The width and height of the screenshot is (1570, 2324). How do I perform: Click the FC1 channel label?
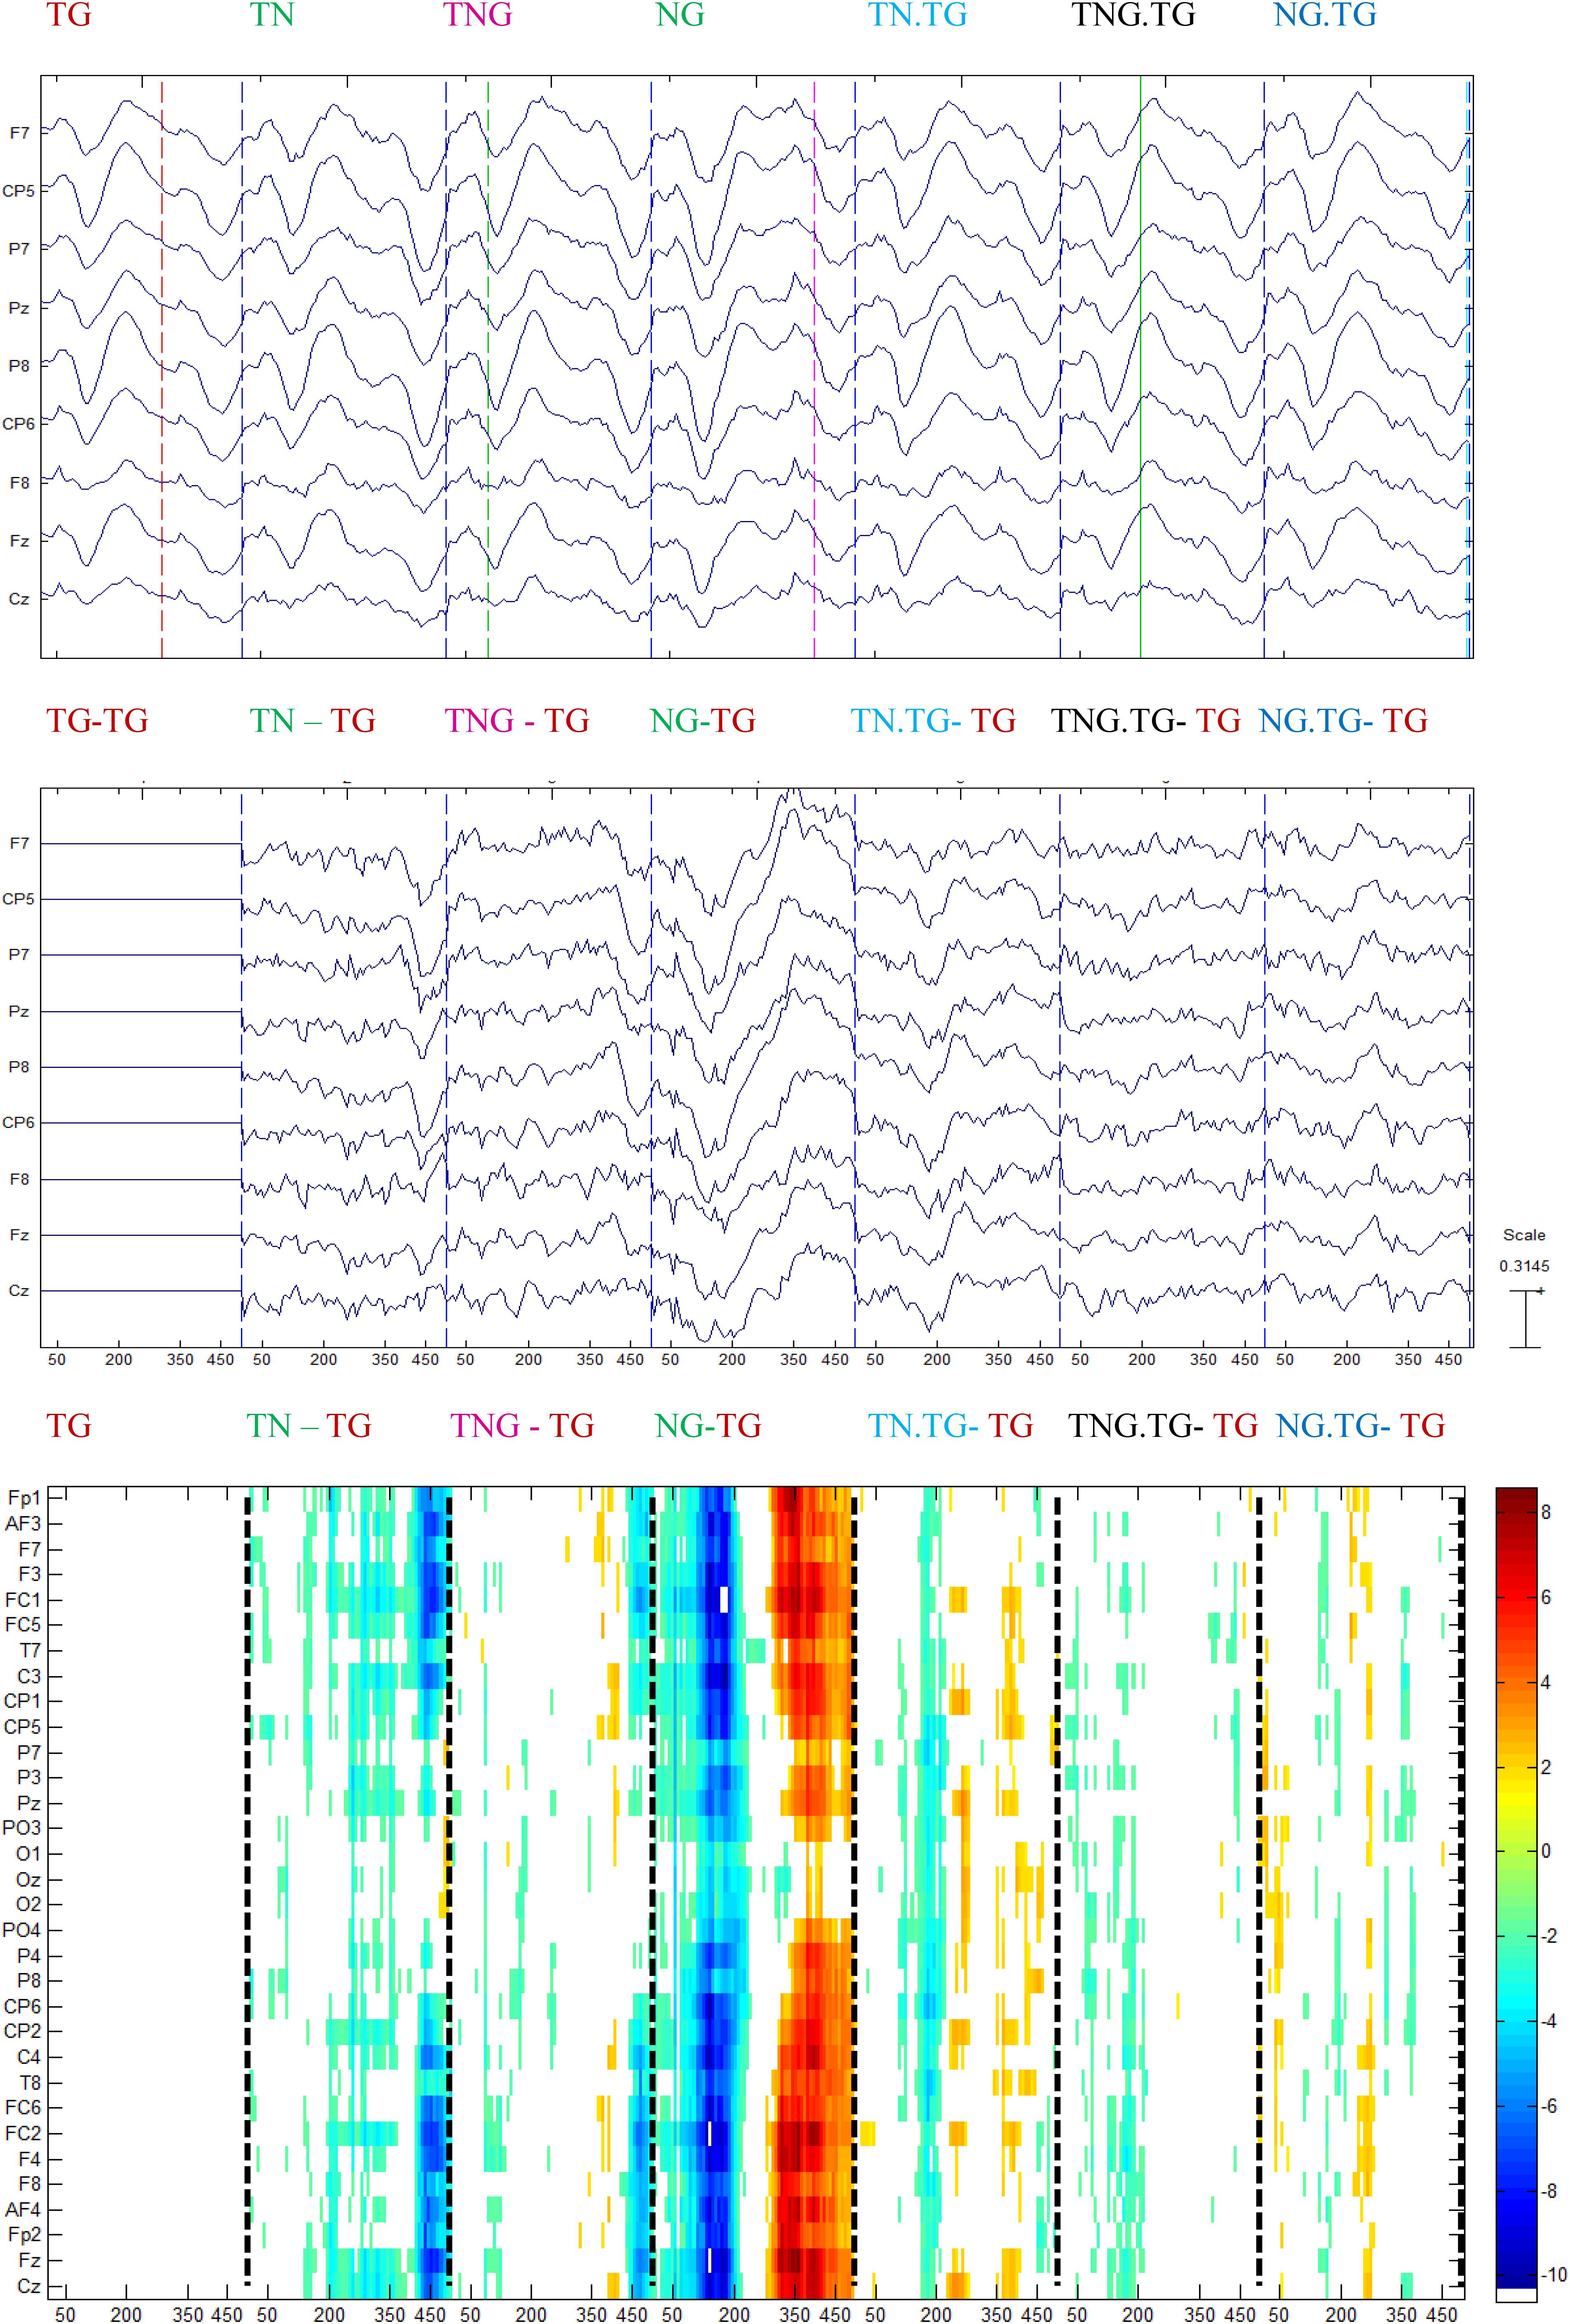(23, 1600)
